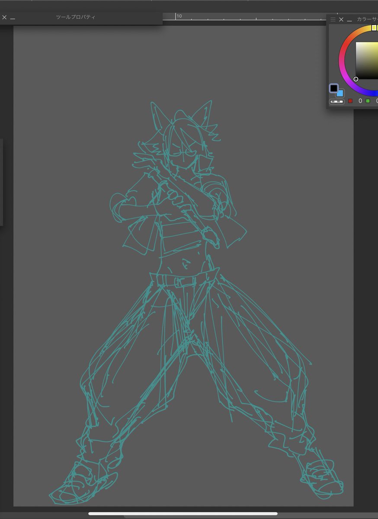Click the circular brightness handle on color square
This screenshot has height=519, width=378.
(356, 79)
